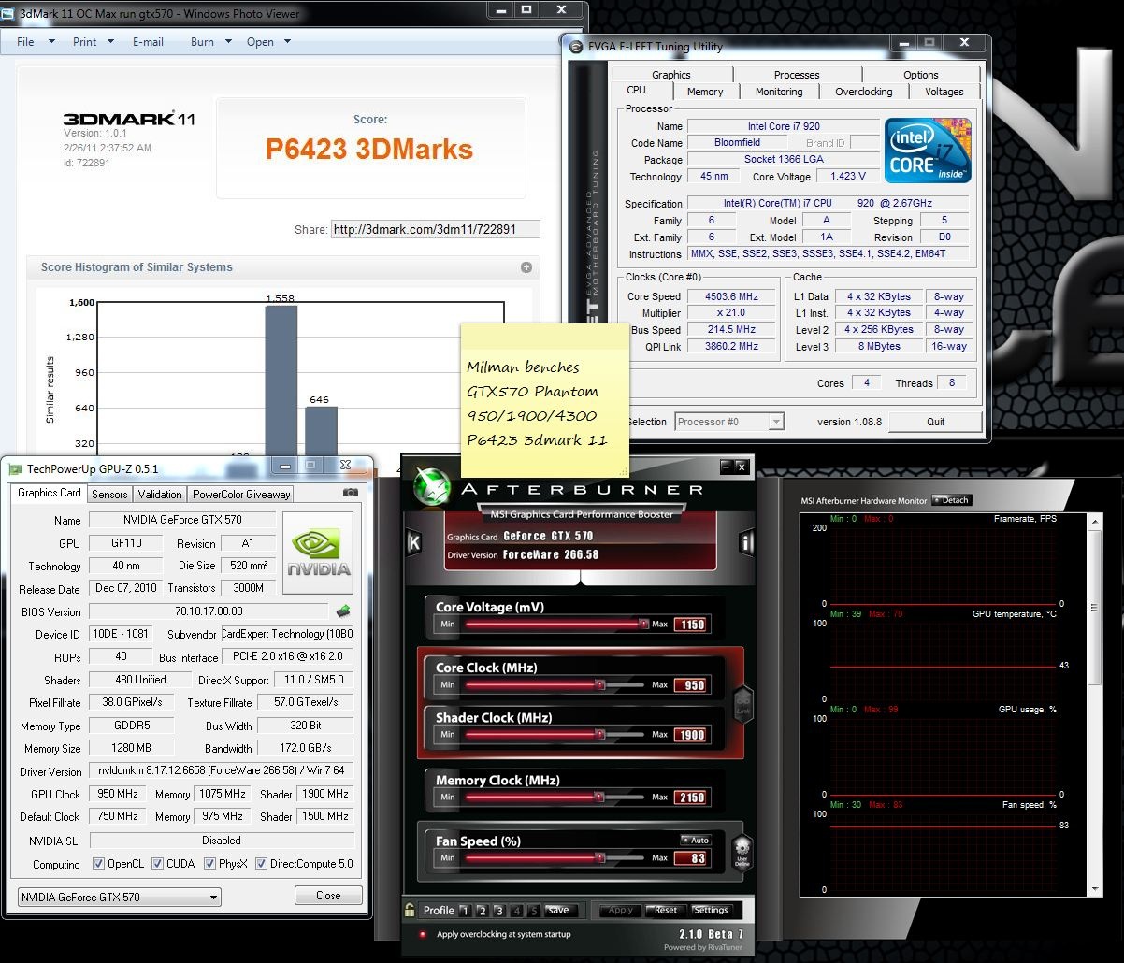
Task: Switch to E-LEET Processes tab
Action: pyautogui.click(x=797, y=75)
